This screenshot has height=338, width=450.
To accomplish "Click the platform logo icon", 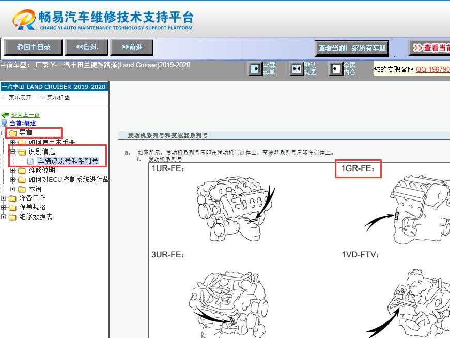I will [x=24, y=20].
